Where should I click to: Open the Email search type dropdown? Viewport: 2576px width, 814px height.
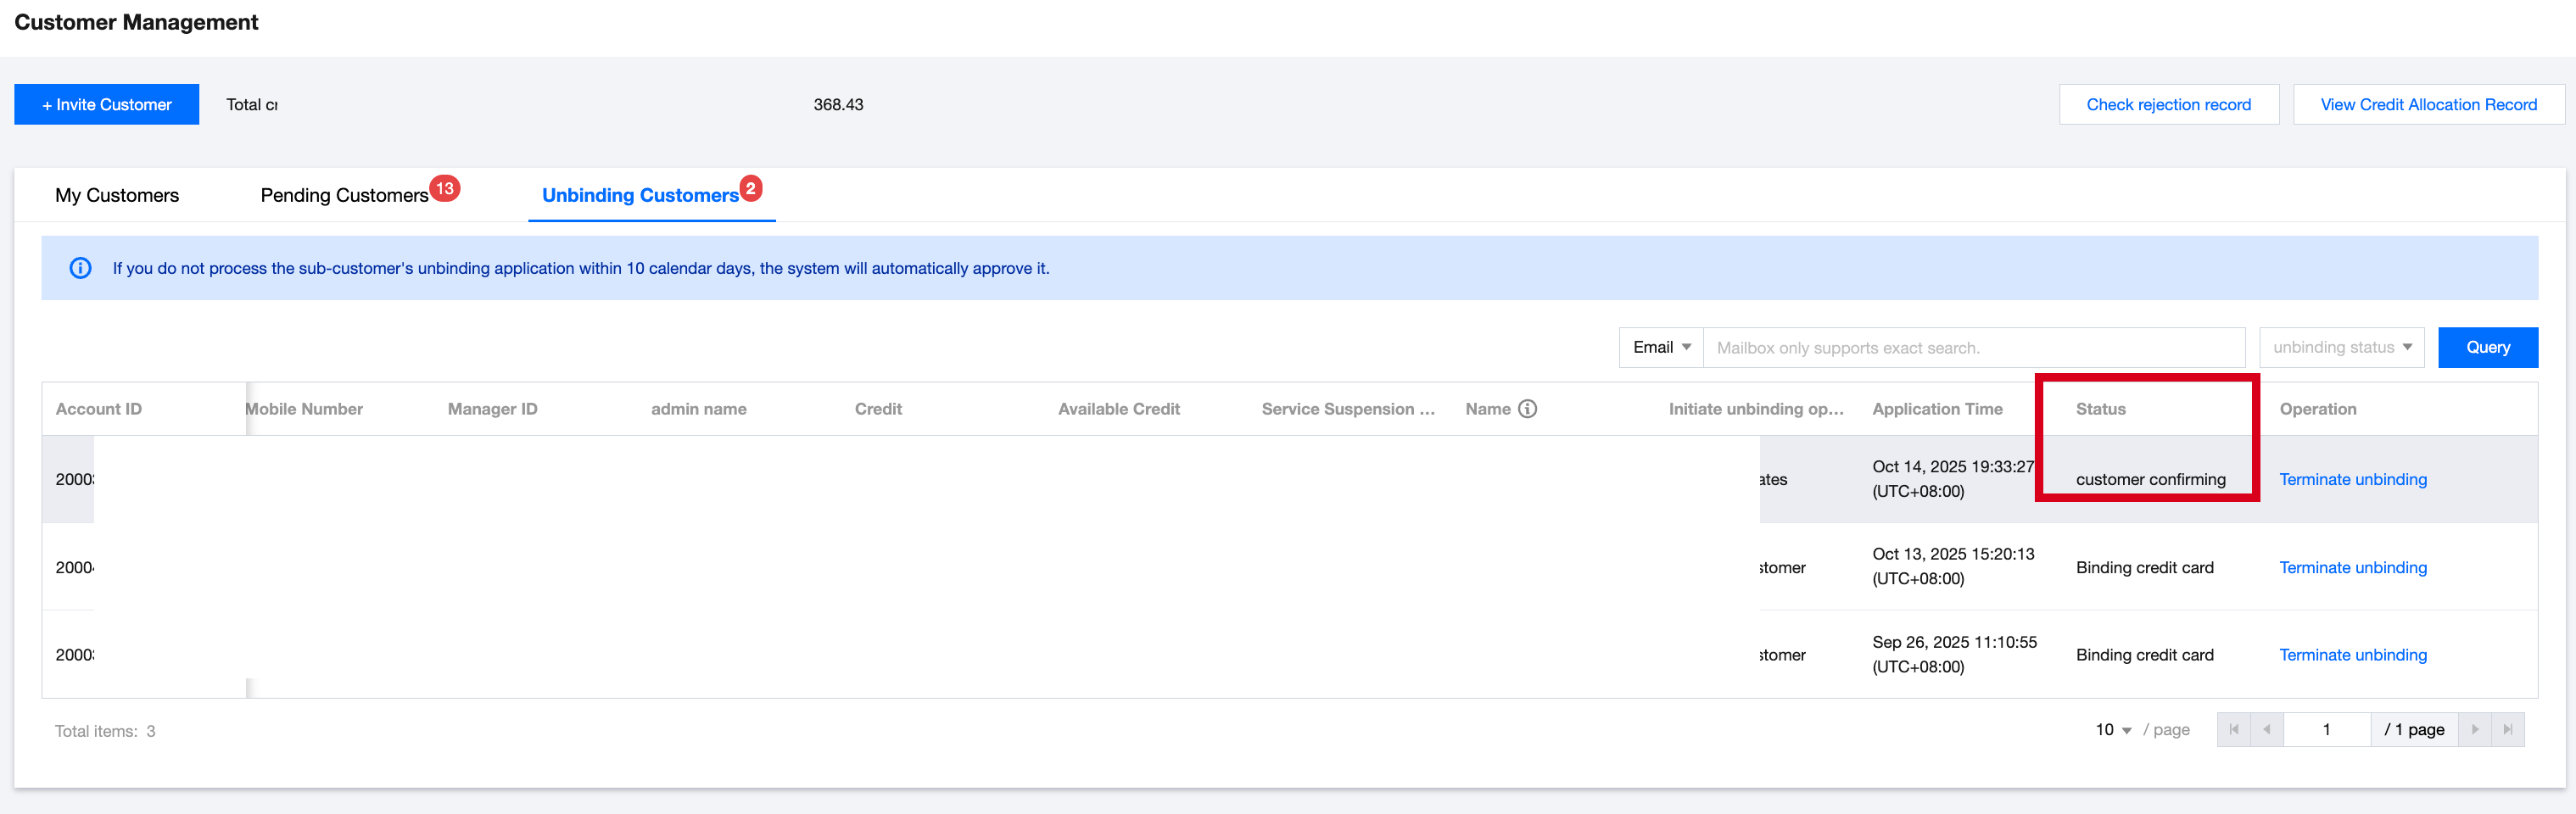coord(1661,348)
